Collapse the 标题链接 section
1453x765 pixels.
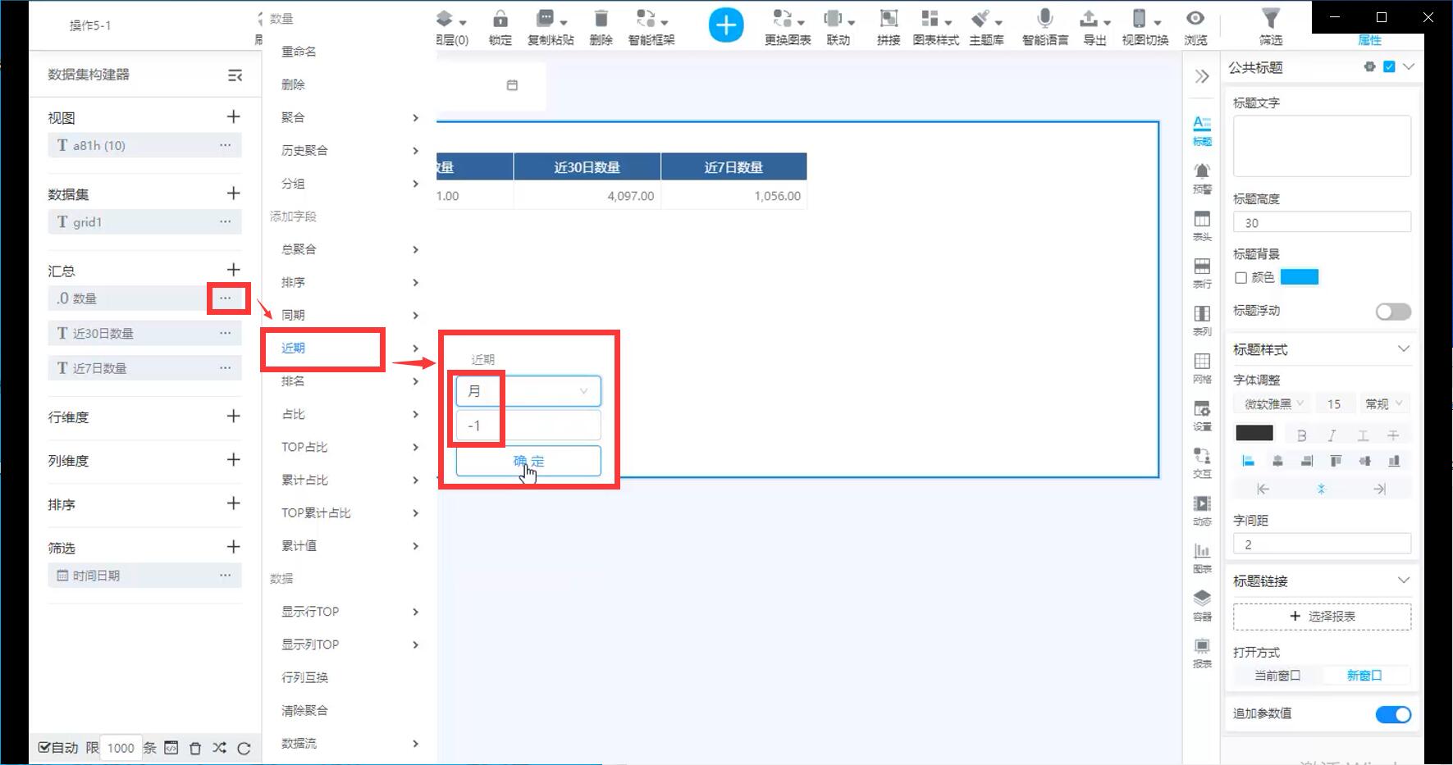click(1404, 581)
